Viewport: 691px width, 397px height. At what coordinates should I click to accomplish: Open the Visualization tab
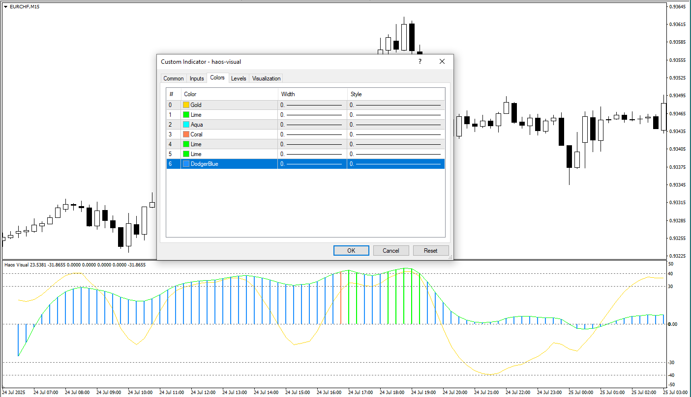click(x=266, y=79)
